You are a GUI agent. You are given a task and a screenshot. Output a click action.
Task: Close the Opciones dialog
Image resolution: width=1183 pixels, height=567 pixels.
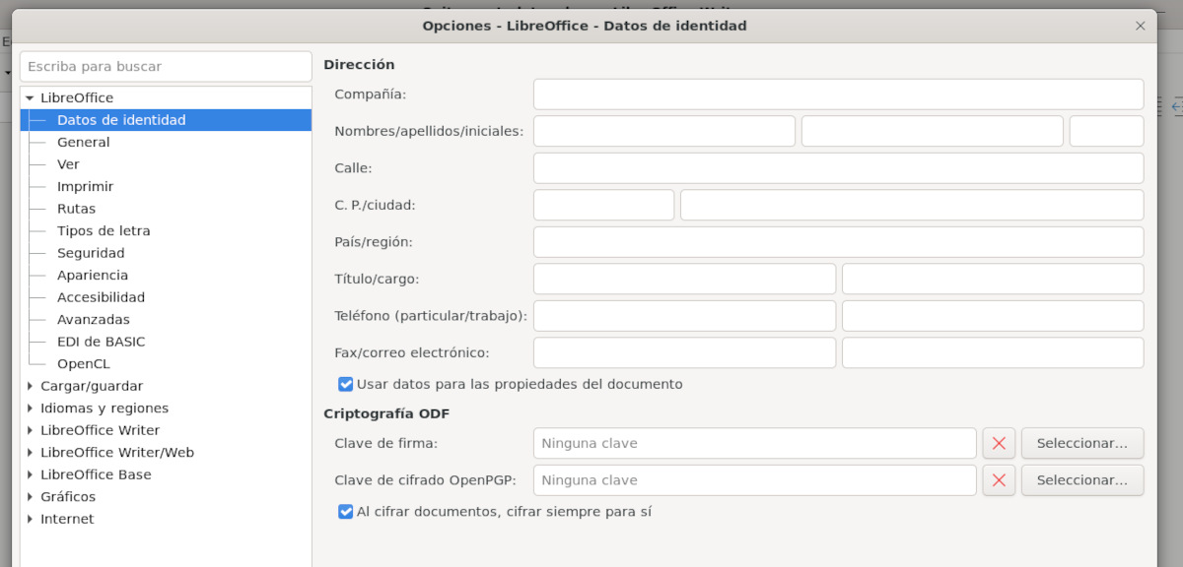coord(1141,26)
